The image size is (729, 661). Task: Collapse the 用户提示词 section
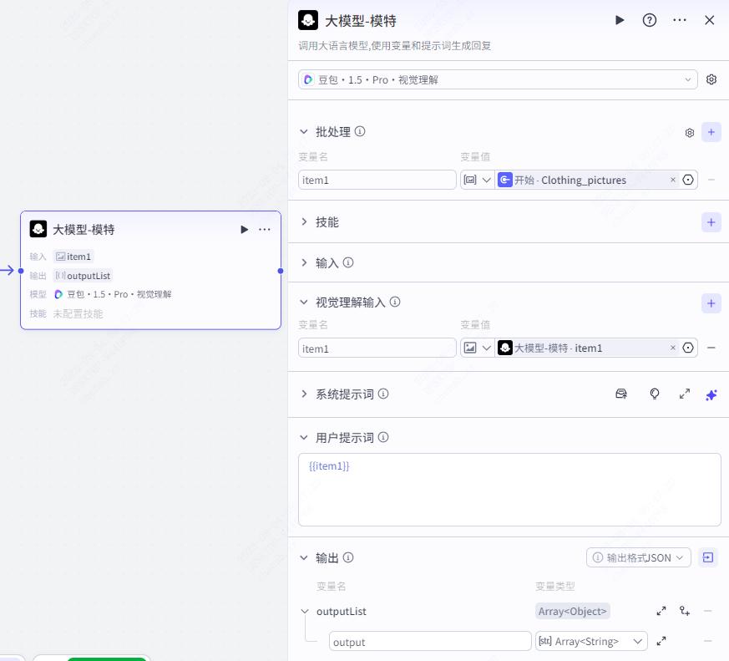coord(304,437)
